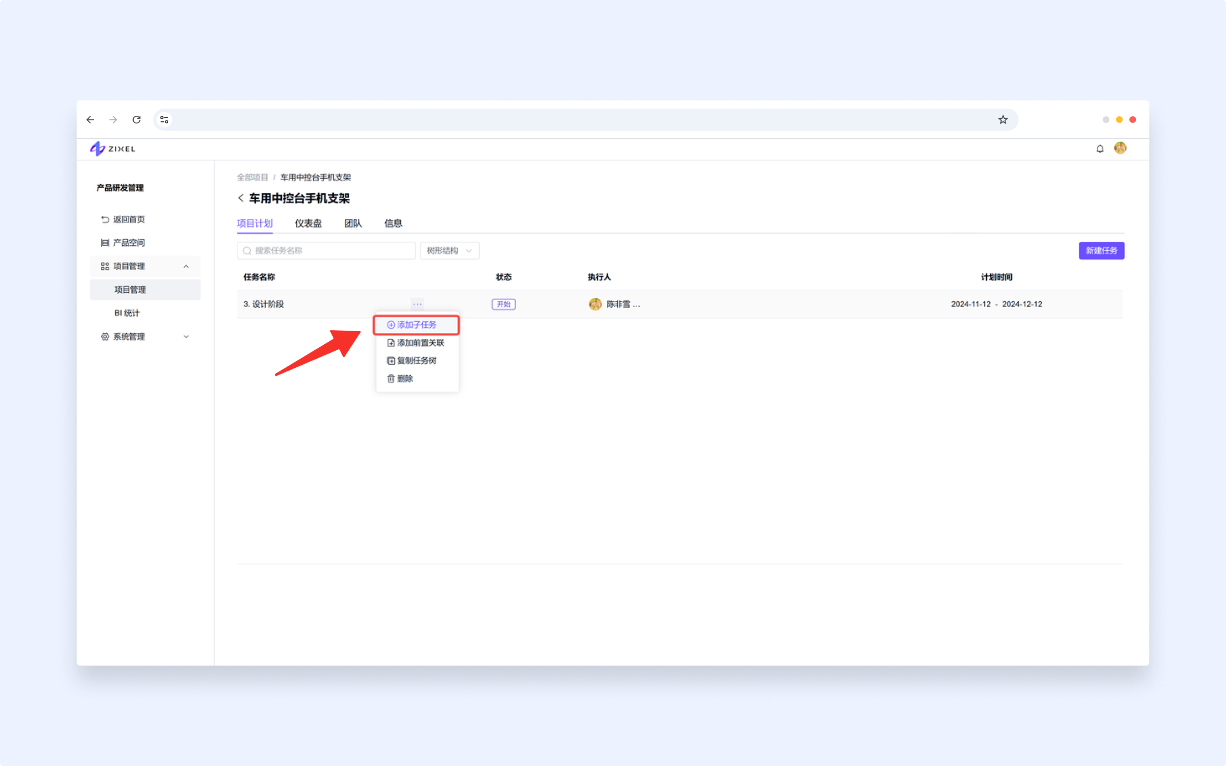This screenshot has width=1226, height=766.
Task: Click the 项目管理 grid icon
Action: point(105,266)
